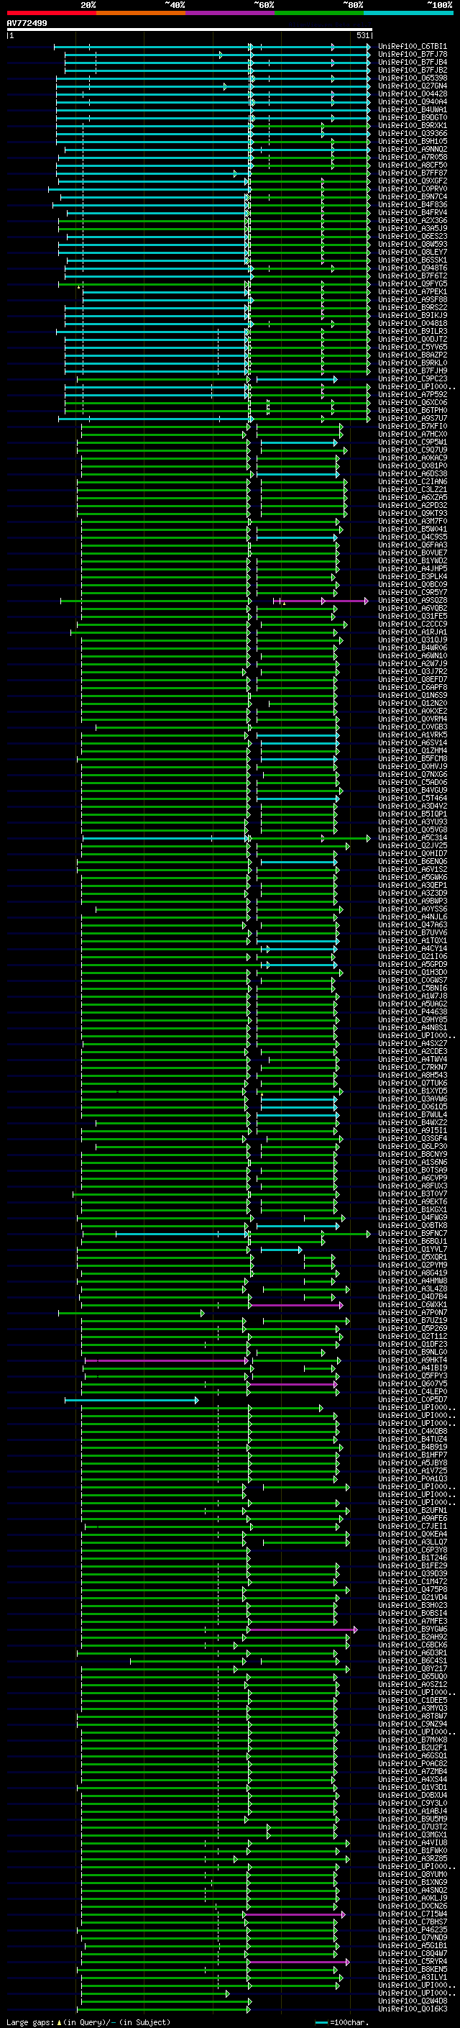Click the UniRef100_Q2JV25 subject label
The height and width of the screenshot is (2028, 460).
point(413,845)
